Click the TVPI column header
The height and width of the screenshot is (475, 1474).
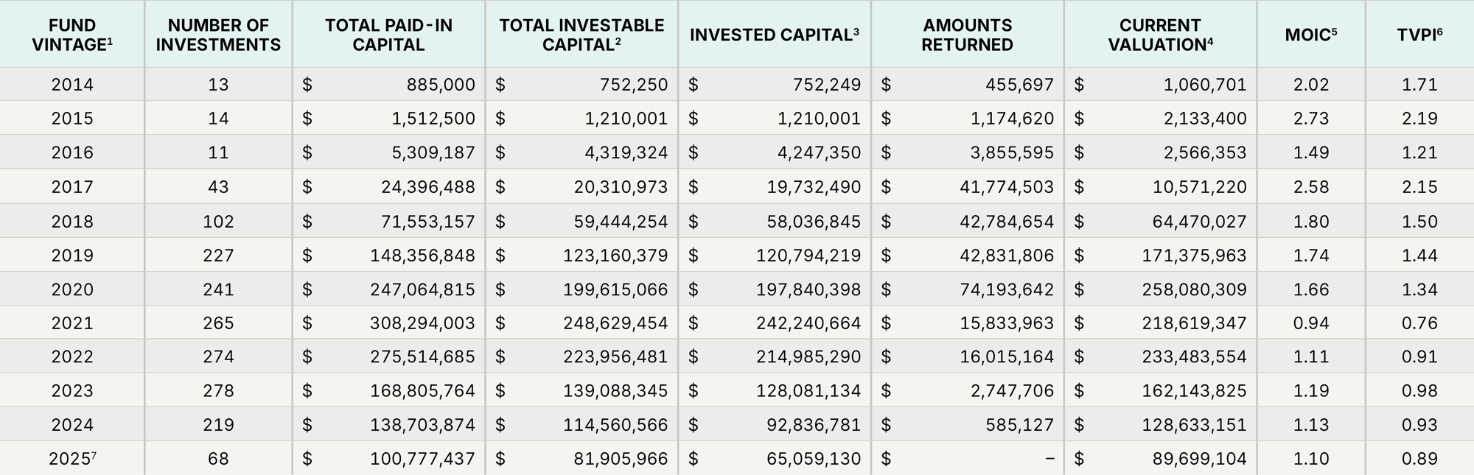point(1419,35)
